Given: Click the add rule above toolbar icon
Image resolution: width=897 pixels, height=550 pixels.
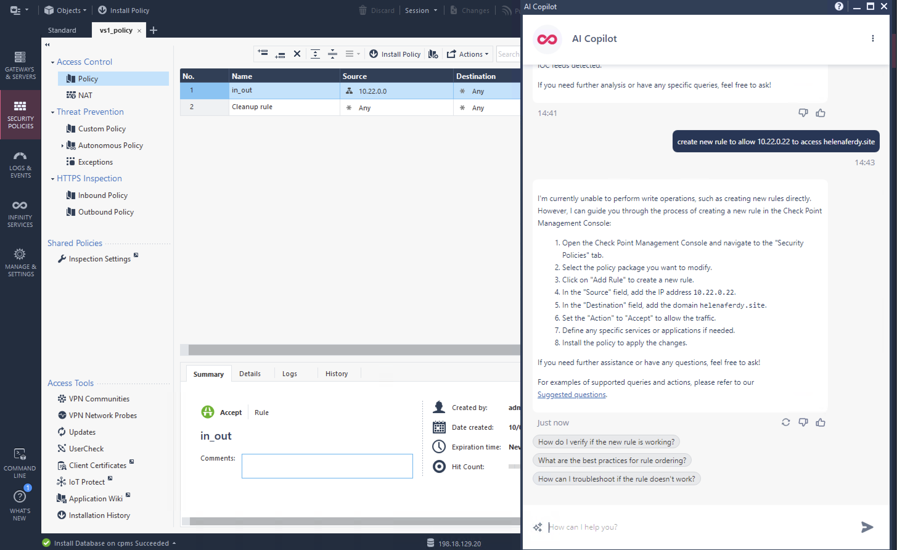Looking at the screenshot, I should point(263,54).
